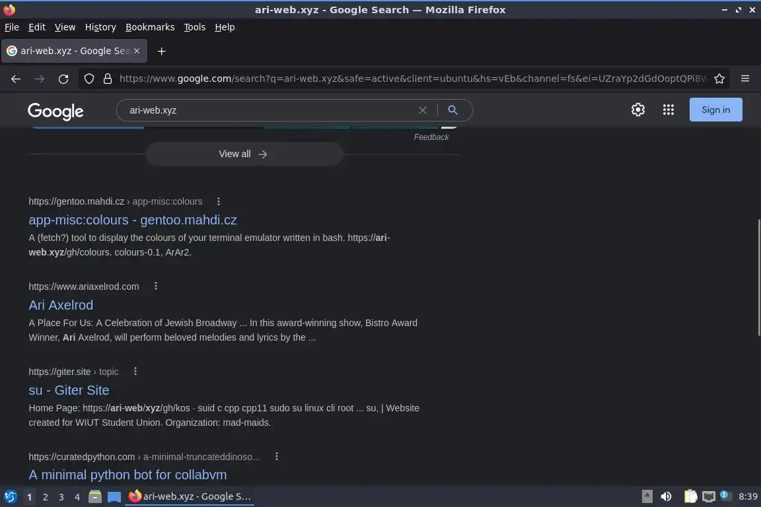Open the History menu

pyautogui.click(x=100, y=27)
